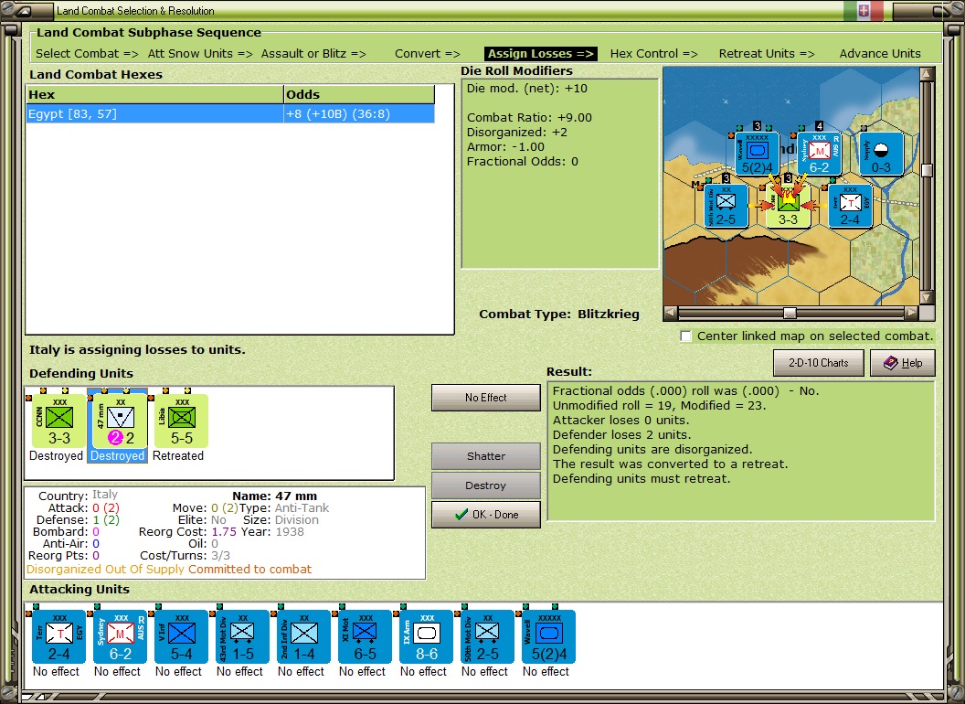The image size is (965, 704).
Task: Select the CCNN 3-3 defending unit counter
Action: point(59,421)
